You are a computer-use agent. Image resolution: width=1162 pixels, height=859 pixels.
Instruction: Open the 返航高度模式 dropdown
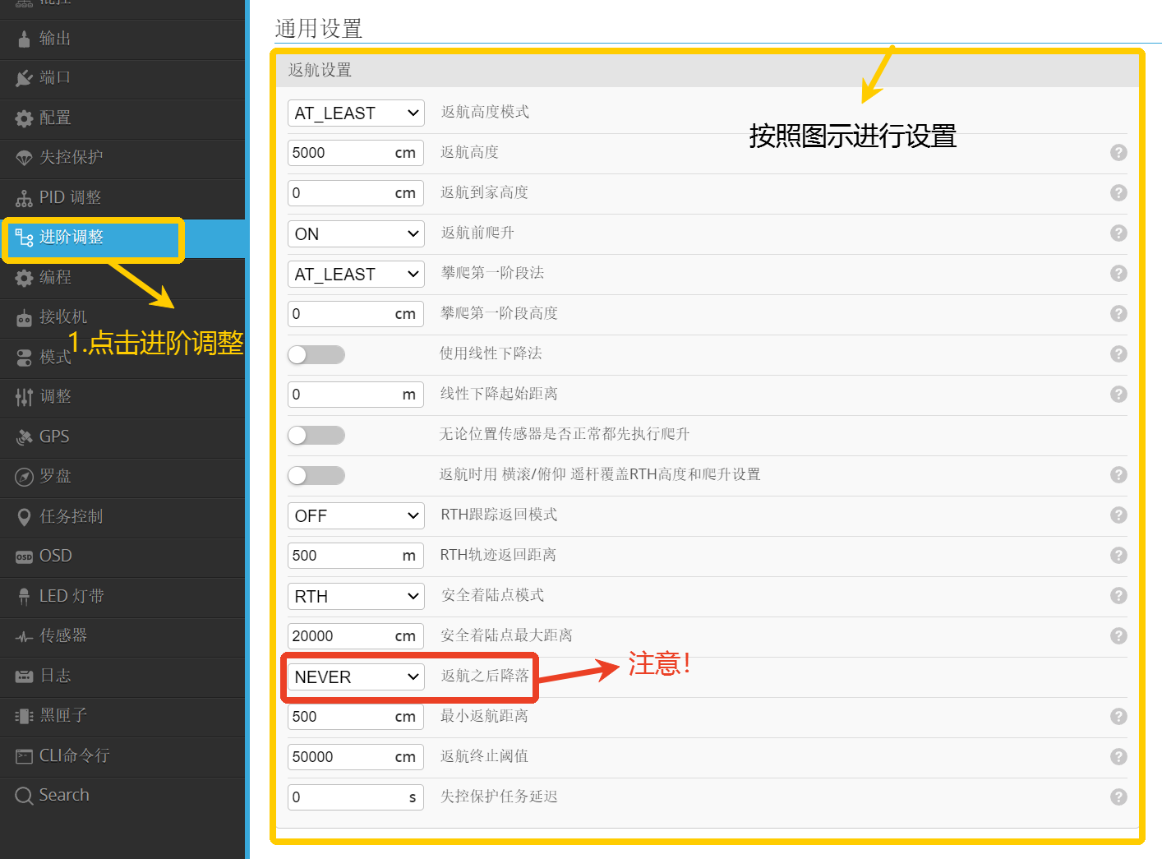pyautogui.click(x=356, y=113)
